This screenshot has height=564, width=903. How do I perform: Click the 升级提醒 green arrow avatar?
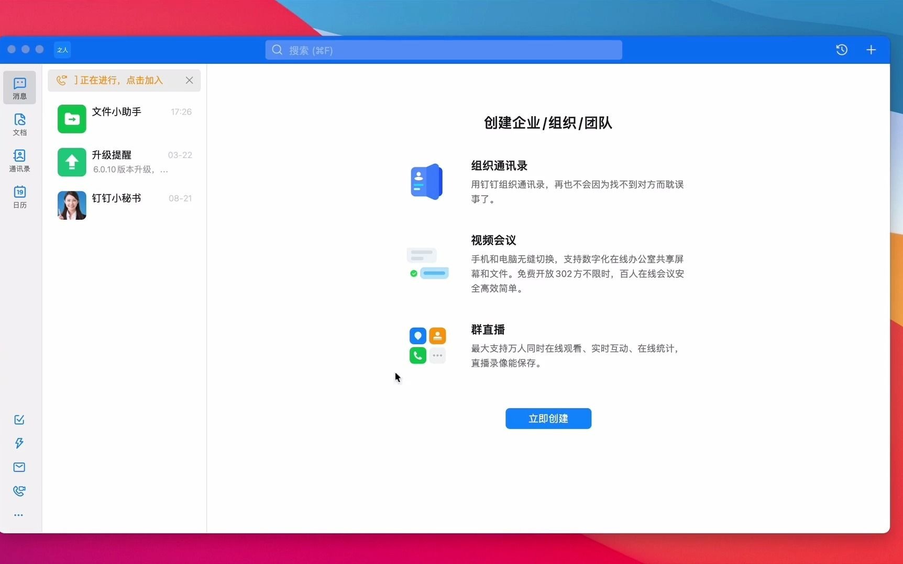pyautogui.click(x=72, y=162)
